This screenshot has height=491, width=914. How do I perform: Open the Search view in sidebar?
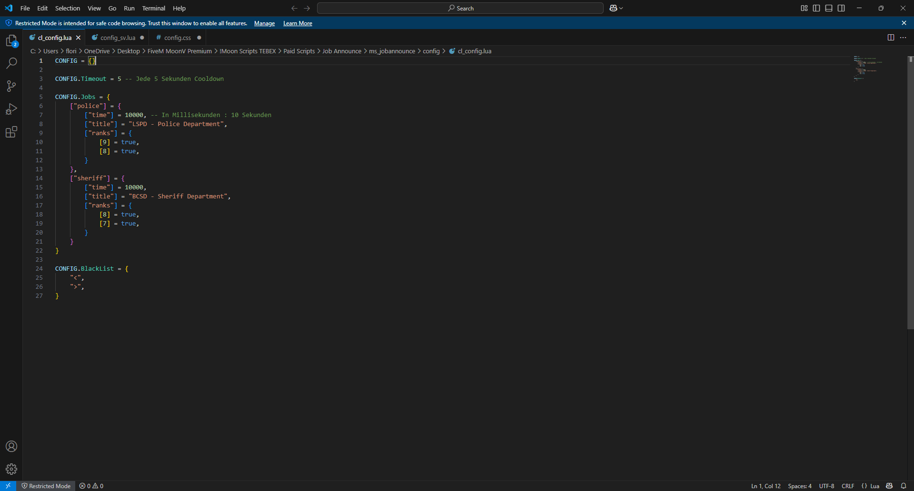(11, 63)
